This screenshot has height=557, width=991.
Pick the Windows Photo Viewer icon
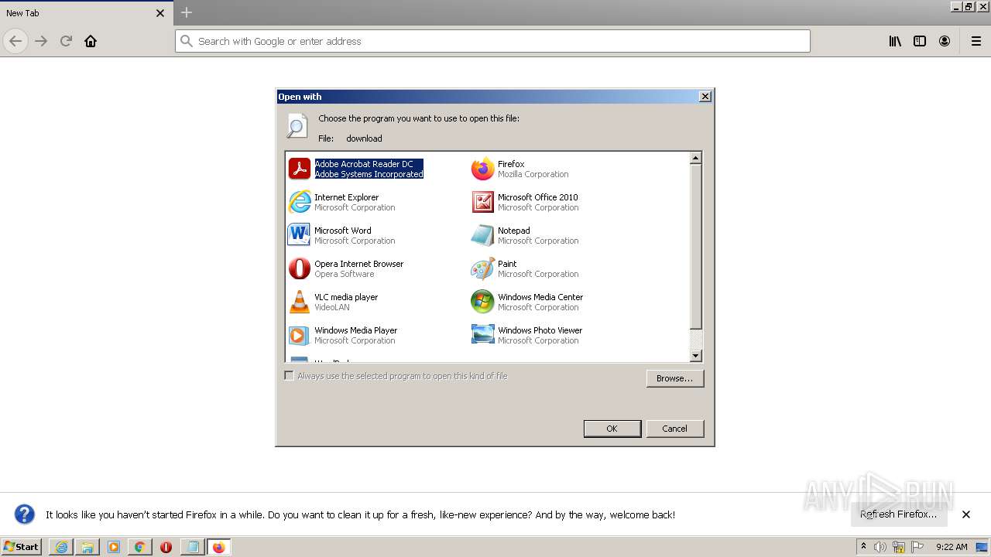click(x=482, y=335)
